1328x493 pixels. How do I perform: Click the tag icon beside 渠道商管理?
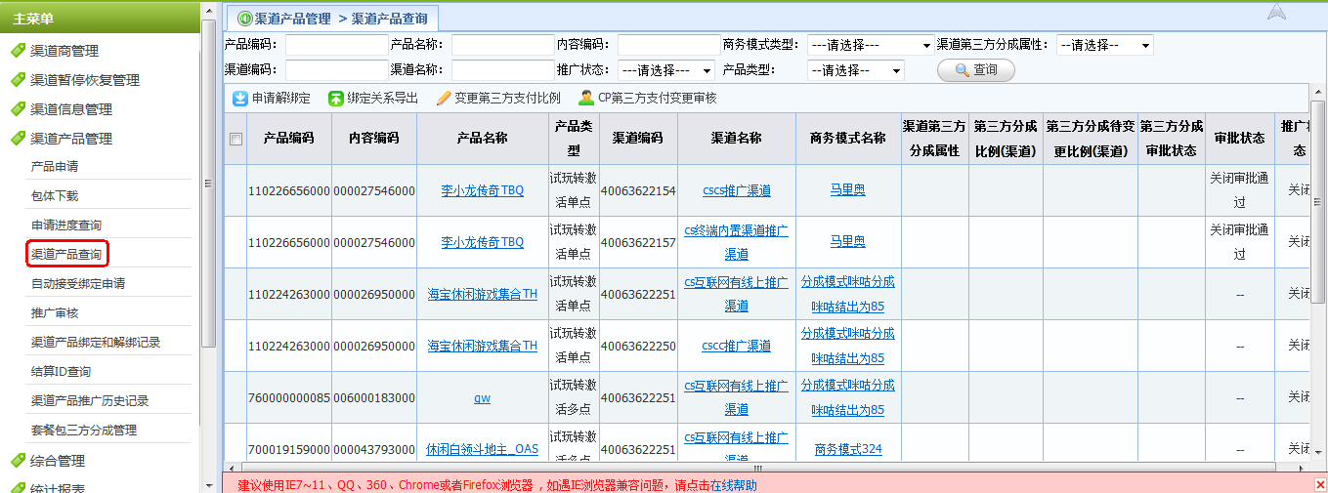coord(17,51)
